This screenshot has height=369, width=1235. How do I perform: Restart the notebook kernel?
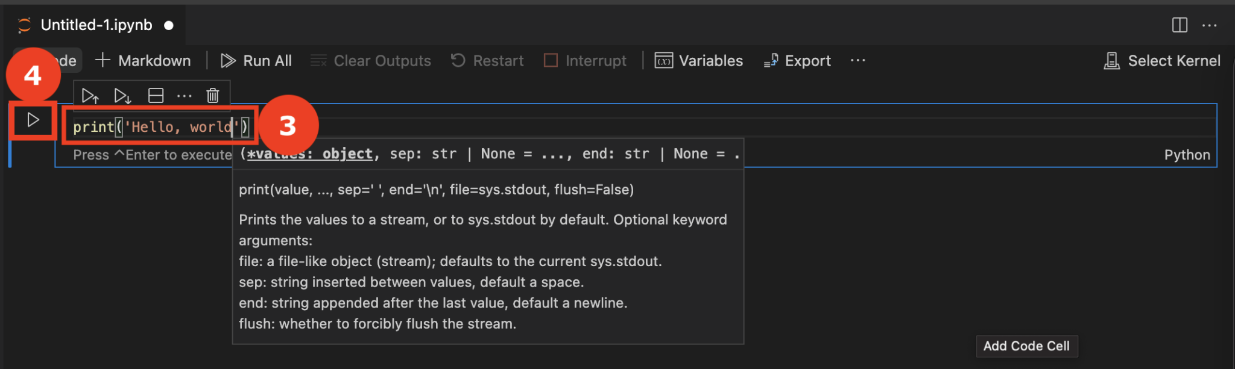(487, 61)
